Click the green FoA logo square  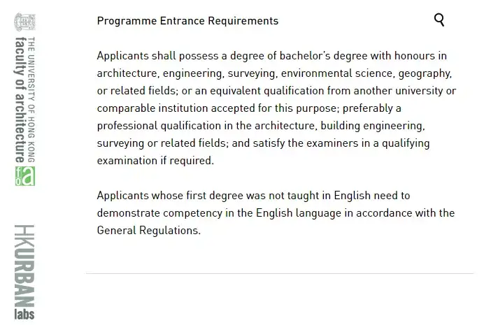click(25, 176)
